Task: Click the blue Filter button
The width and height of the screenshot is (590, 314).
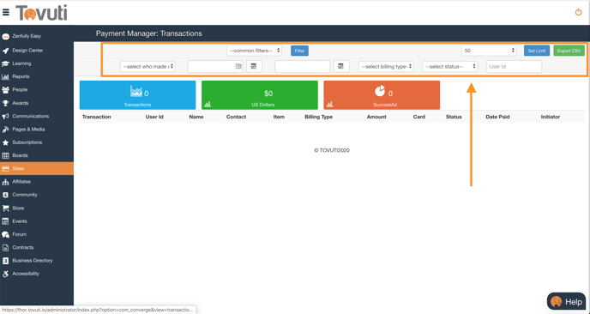Action: tap(299, 51)
